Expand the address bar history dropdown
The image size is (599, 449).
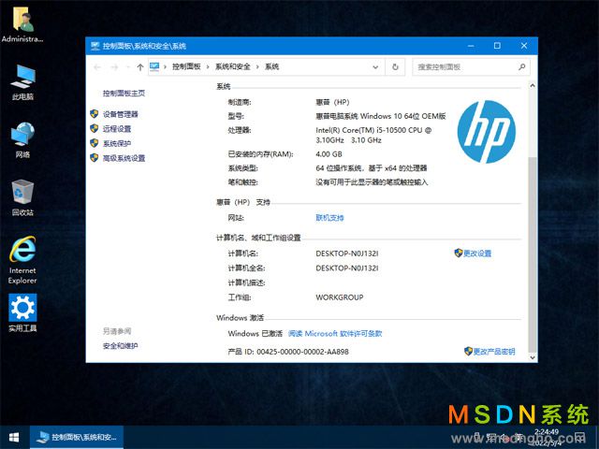[x=375, y=67]
